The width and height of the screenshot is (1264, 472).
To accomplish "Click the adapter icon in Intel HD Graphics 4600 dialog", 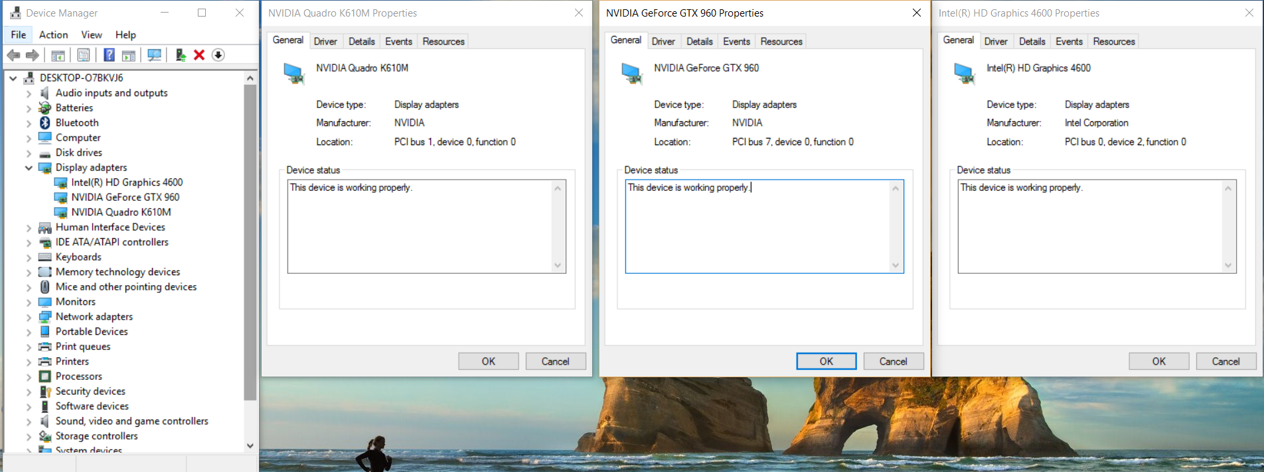I will point(965,73).
